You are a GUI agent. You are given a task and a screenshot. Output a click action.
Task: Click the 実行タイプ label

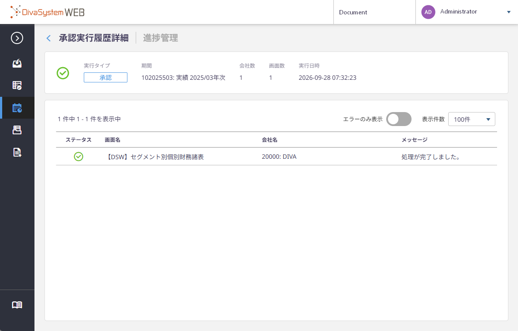point(97,66)
